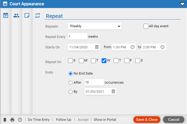The width and height of the screenshot is (187, 124).
Task: Open the Starts On calendar picker icon
Action: point(97,47)
